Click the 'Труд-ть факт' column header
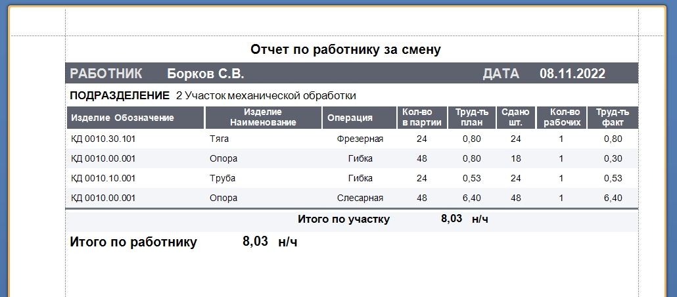This screenshot has width=677, height=297. (x=613, y=118)
